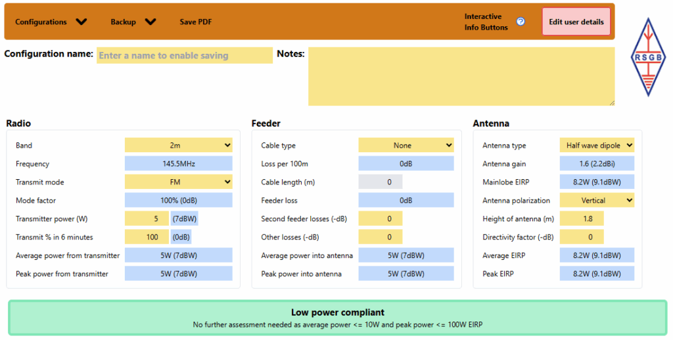Click the Other losses (-dB) field

coord(380,237)
